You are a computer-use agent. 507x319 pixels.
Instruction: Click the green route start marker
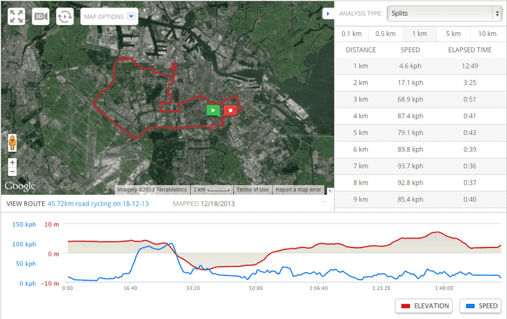click(214, 110)
